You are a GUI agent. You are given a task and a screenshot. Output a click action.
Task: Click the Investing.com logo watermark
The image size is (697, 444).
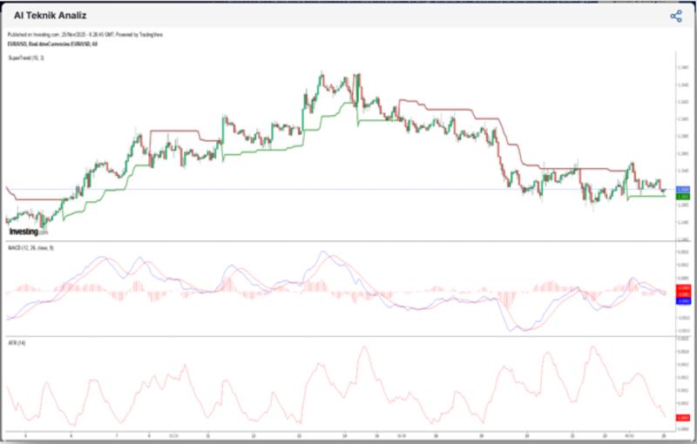(24, 232)
